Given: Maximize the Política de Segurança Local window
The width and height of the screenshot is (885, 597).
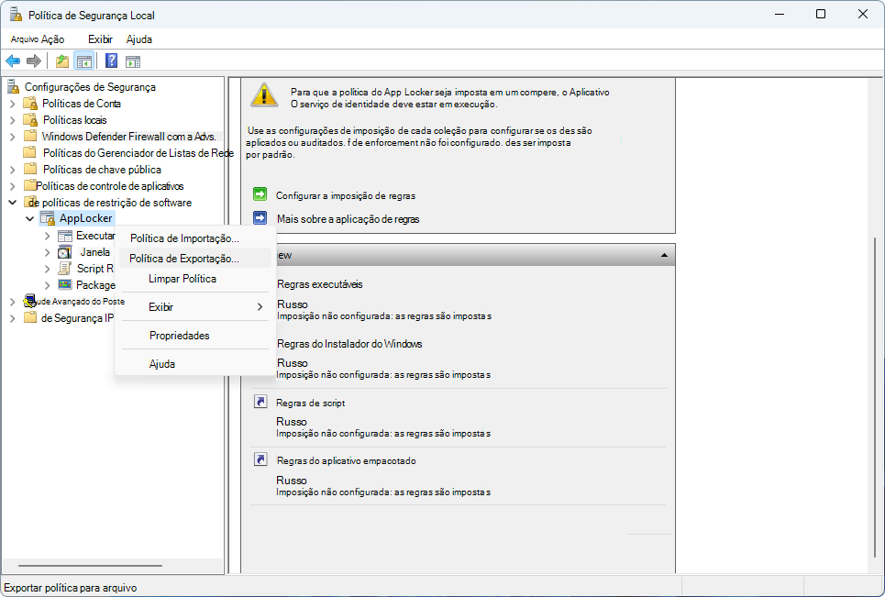Looking at the screenshot, I should tap(821, 14).
